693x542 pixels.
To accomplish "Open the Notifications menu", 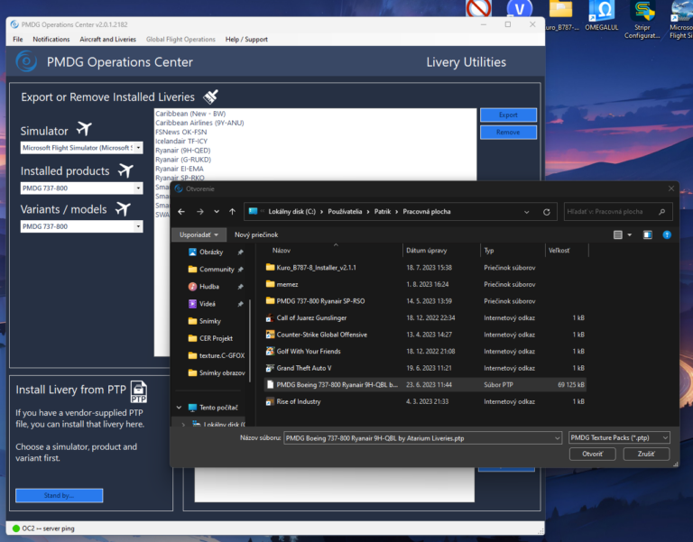I will (x=51, y=40).
